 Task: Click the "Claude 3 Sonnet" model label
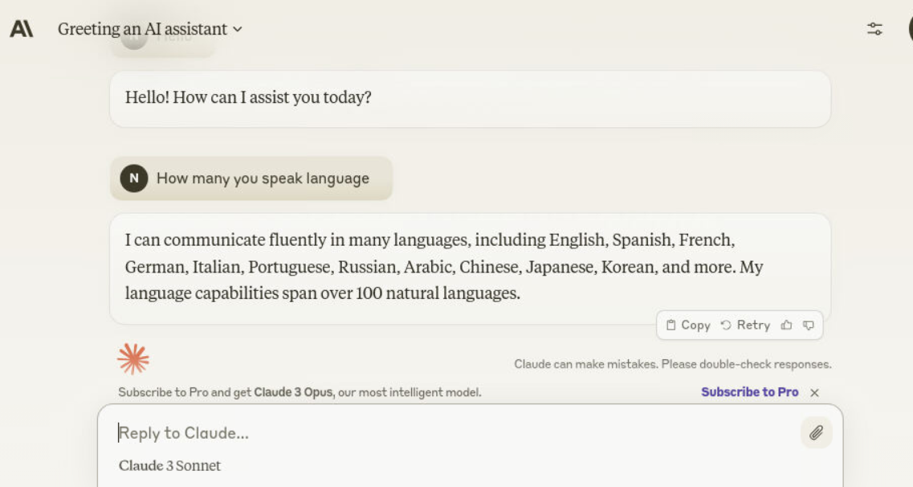(x=169, y=466)
